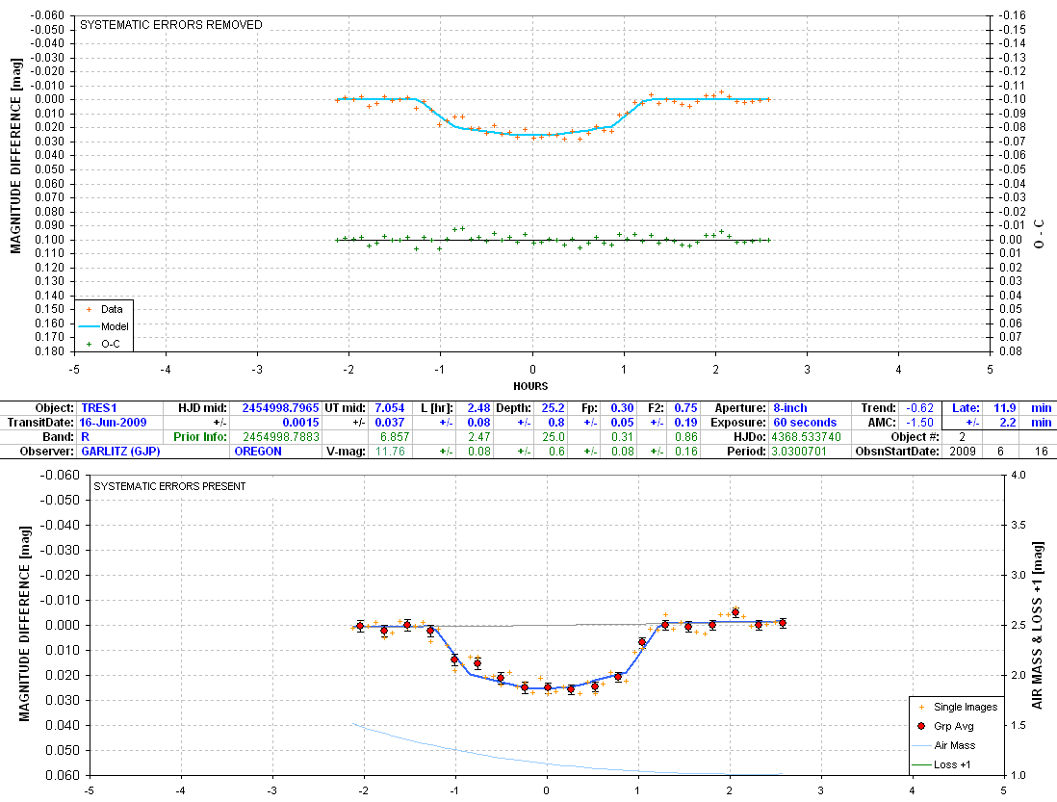Click the blue Model line in top legend
Screen dimensions: 1057x802
tap(90, 326)
